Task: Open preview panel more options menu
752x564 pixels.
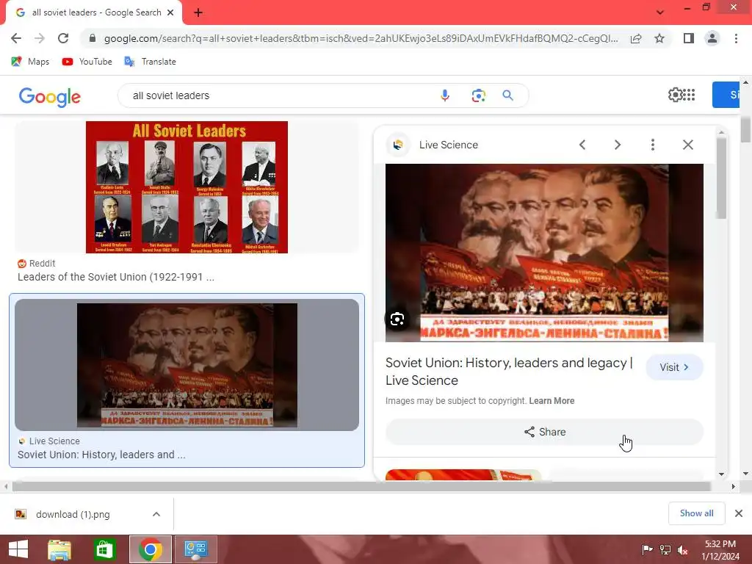Action: coord(652,145)
